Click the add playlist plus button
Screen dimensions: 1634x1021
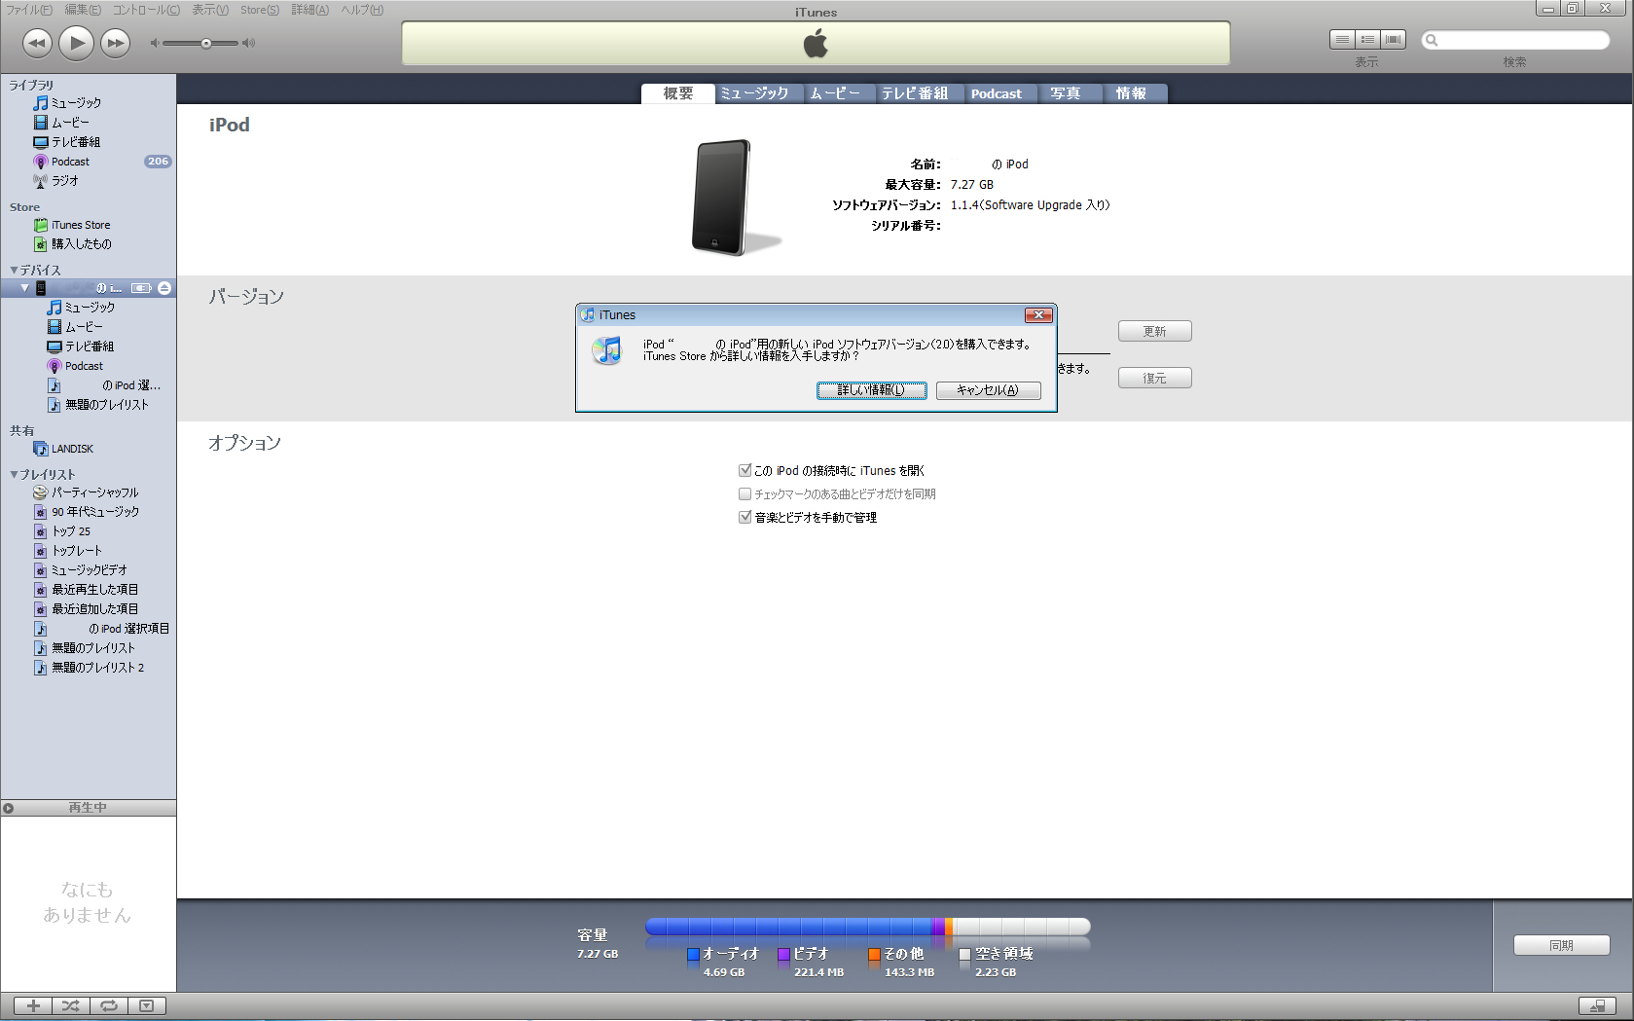tap(33, 1006)
